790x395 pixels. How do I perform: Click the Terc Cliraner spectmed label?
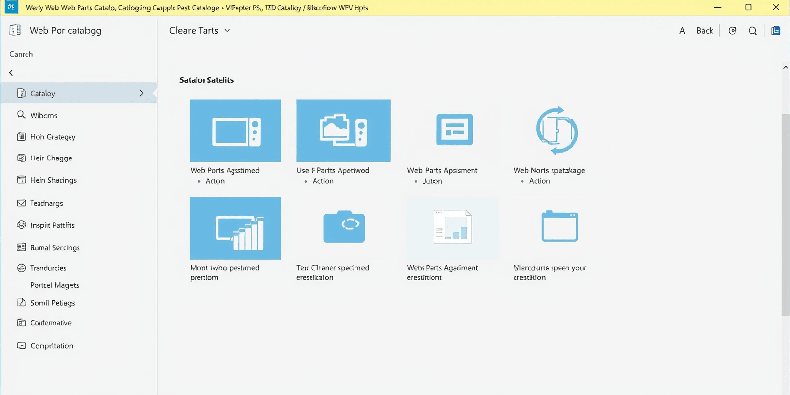point(333,273)
